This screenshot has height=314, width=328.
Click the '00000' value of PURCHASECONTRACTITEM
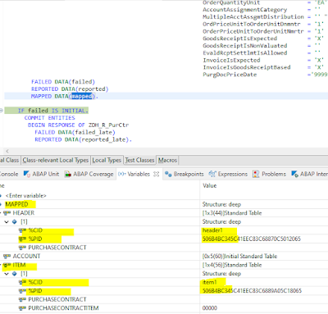210,308
